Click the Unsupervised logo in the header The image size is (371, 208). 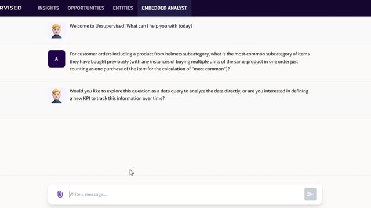11,8
